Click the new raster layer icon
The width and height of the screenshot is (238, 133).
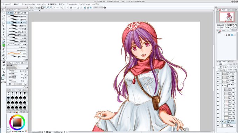219,70
